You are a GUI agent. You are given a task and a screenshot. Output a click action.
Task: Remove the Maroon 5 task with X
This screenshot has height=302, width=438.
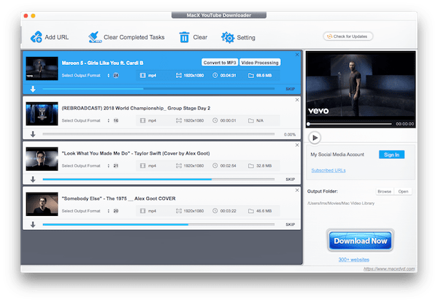[296, 55]
